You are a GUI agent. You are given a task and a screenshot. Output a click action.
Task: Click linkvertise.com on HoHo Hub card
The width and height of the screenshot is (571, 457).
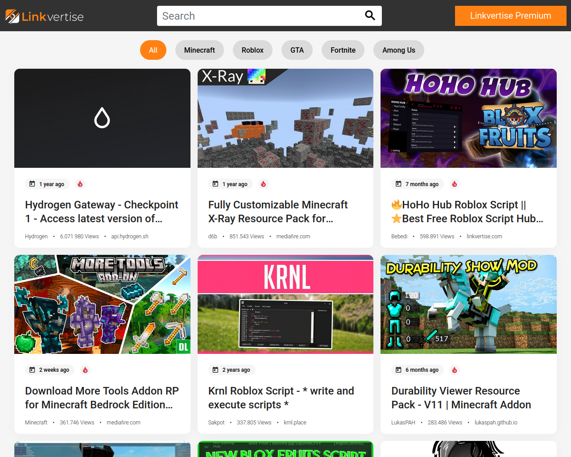484,237
